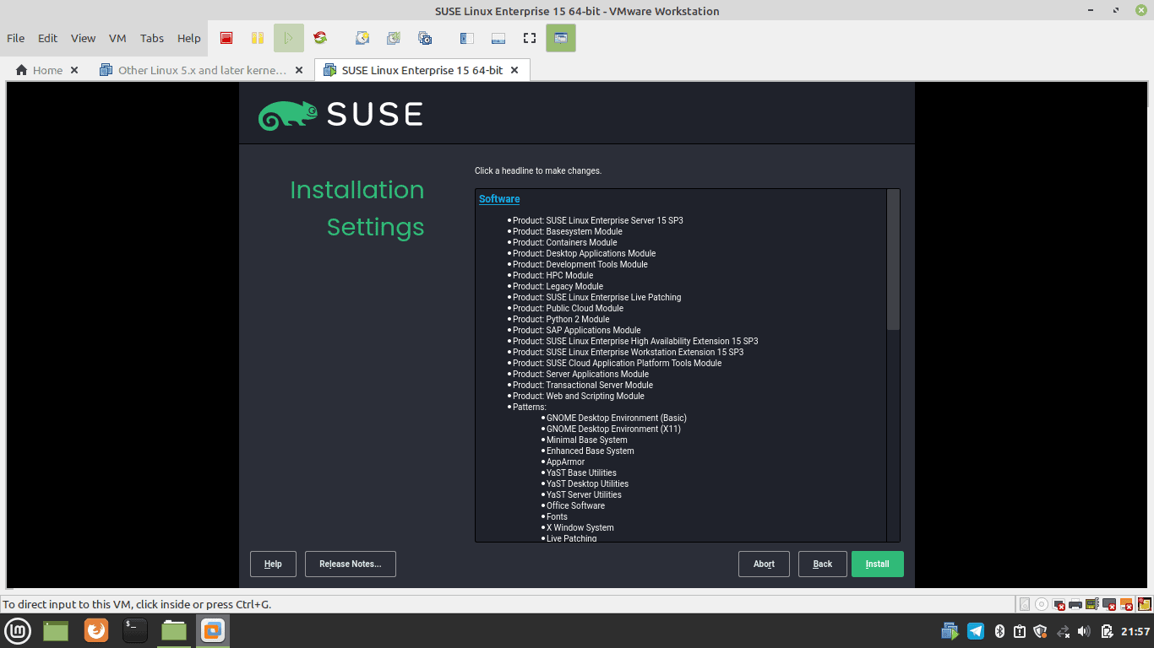Click the settings list vertical scrollbar handle
The image size is (1154, 648).
click(893, 260)
